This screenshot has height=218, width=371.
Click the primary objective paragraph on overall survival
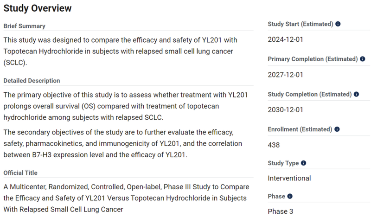[x=125, y=106]
